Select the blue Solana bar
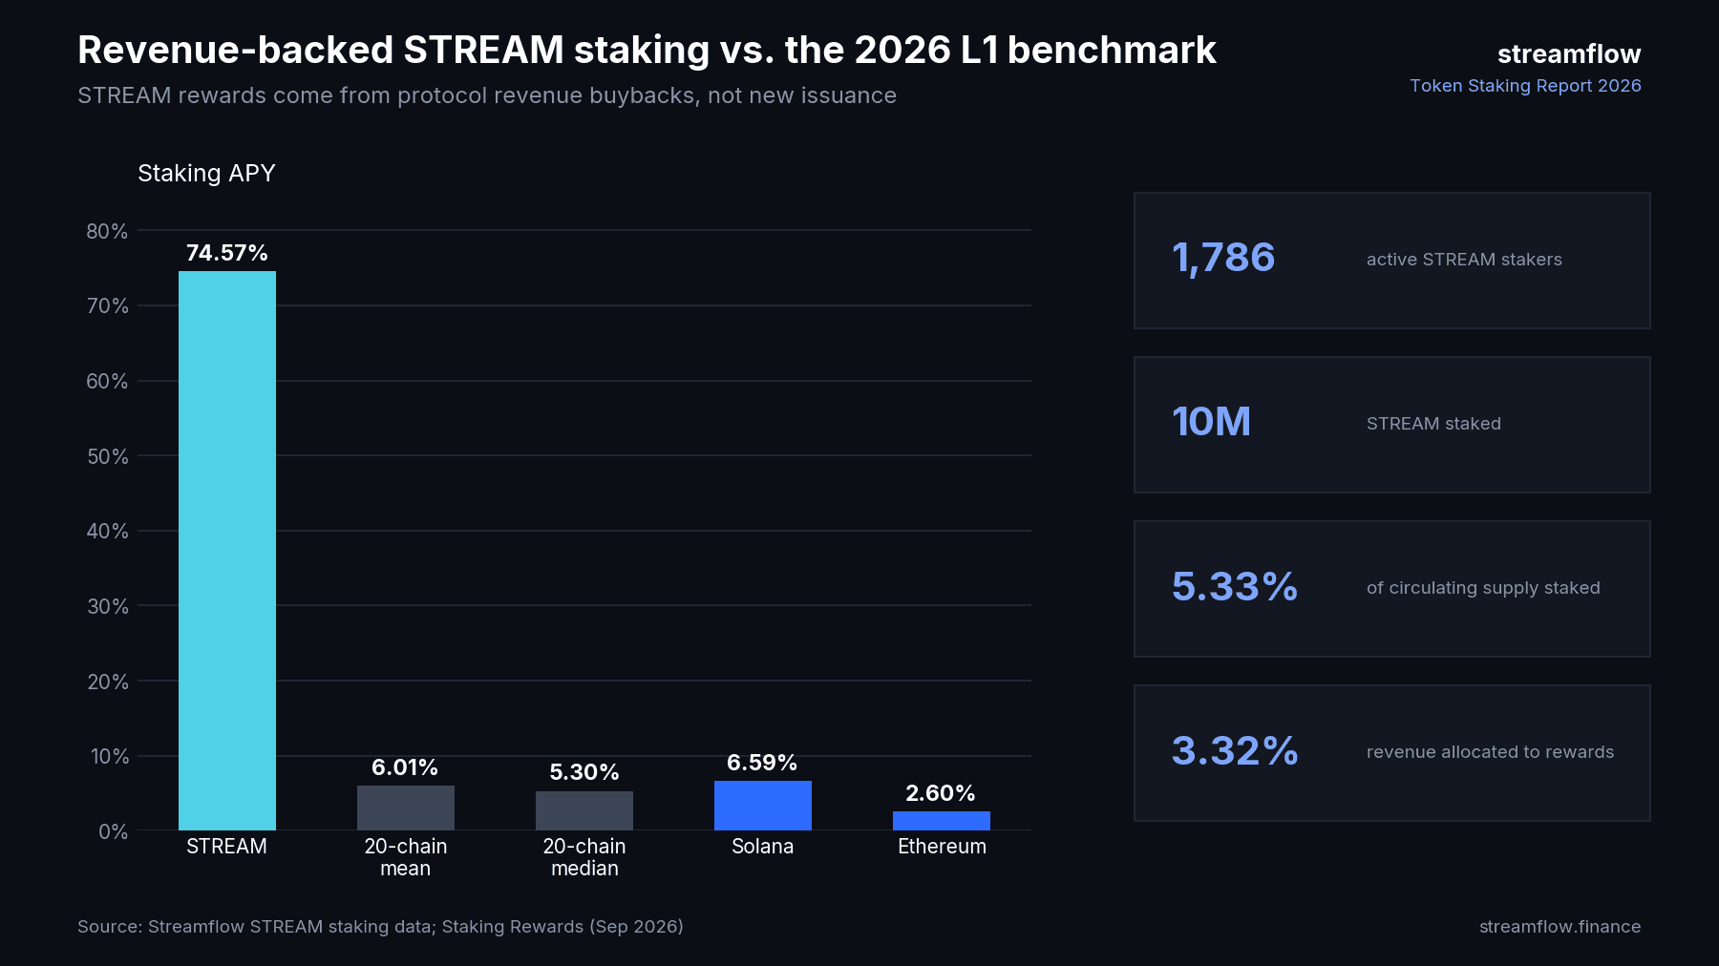1719x966 pixels. [x=763, y=806]
